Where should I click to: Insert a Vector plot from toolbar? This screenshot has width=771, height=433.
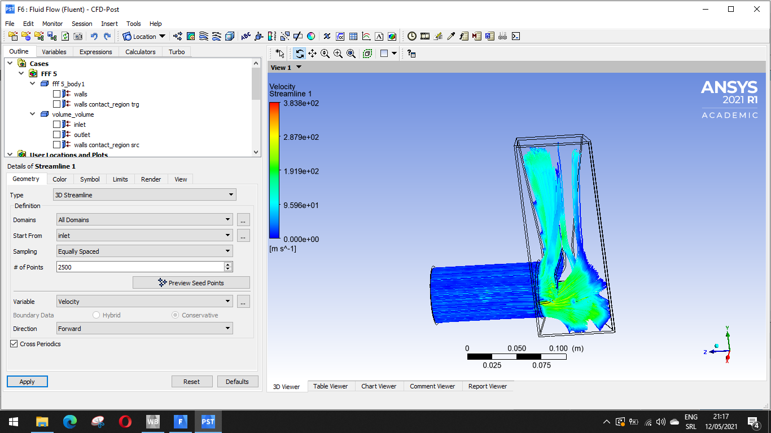(178, 36)
